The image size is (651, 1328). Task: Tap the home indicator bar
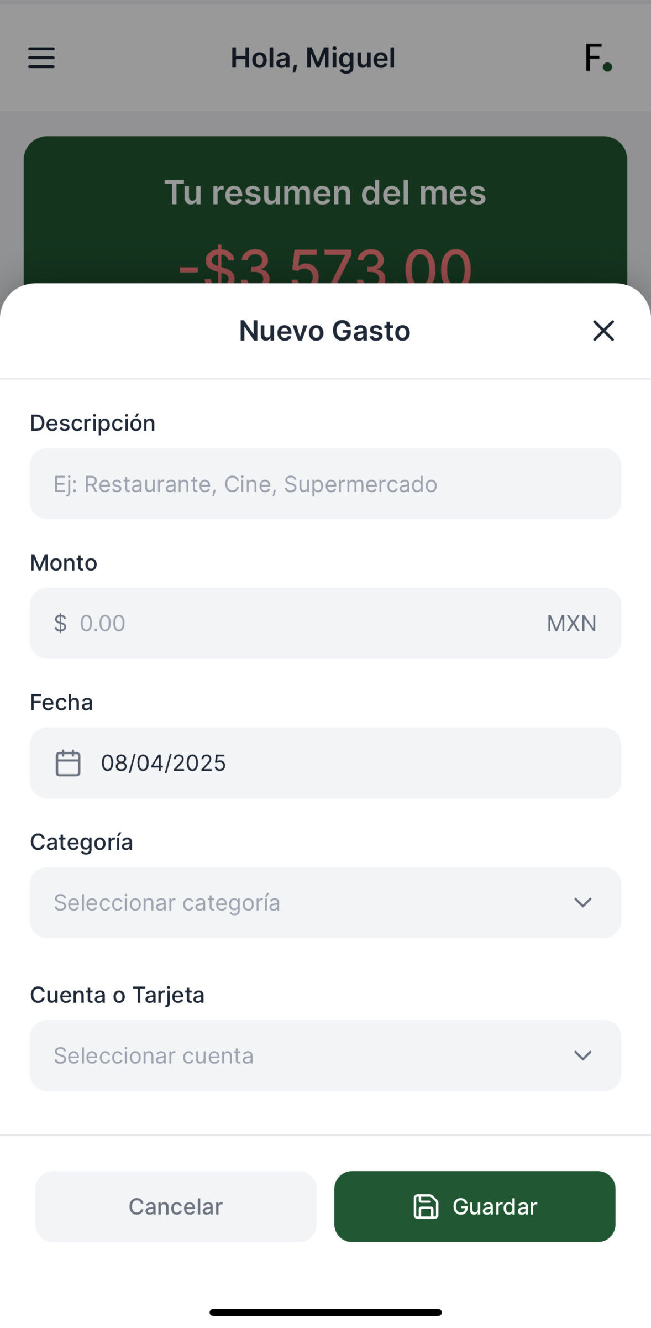coord(325,1312)
